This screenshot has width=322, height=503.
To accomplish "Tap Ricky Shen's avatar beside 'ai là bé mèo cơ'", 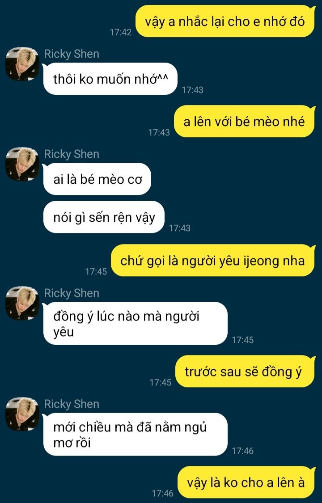I will [22, 164].
